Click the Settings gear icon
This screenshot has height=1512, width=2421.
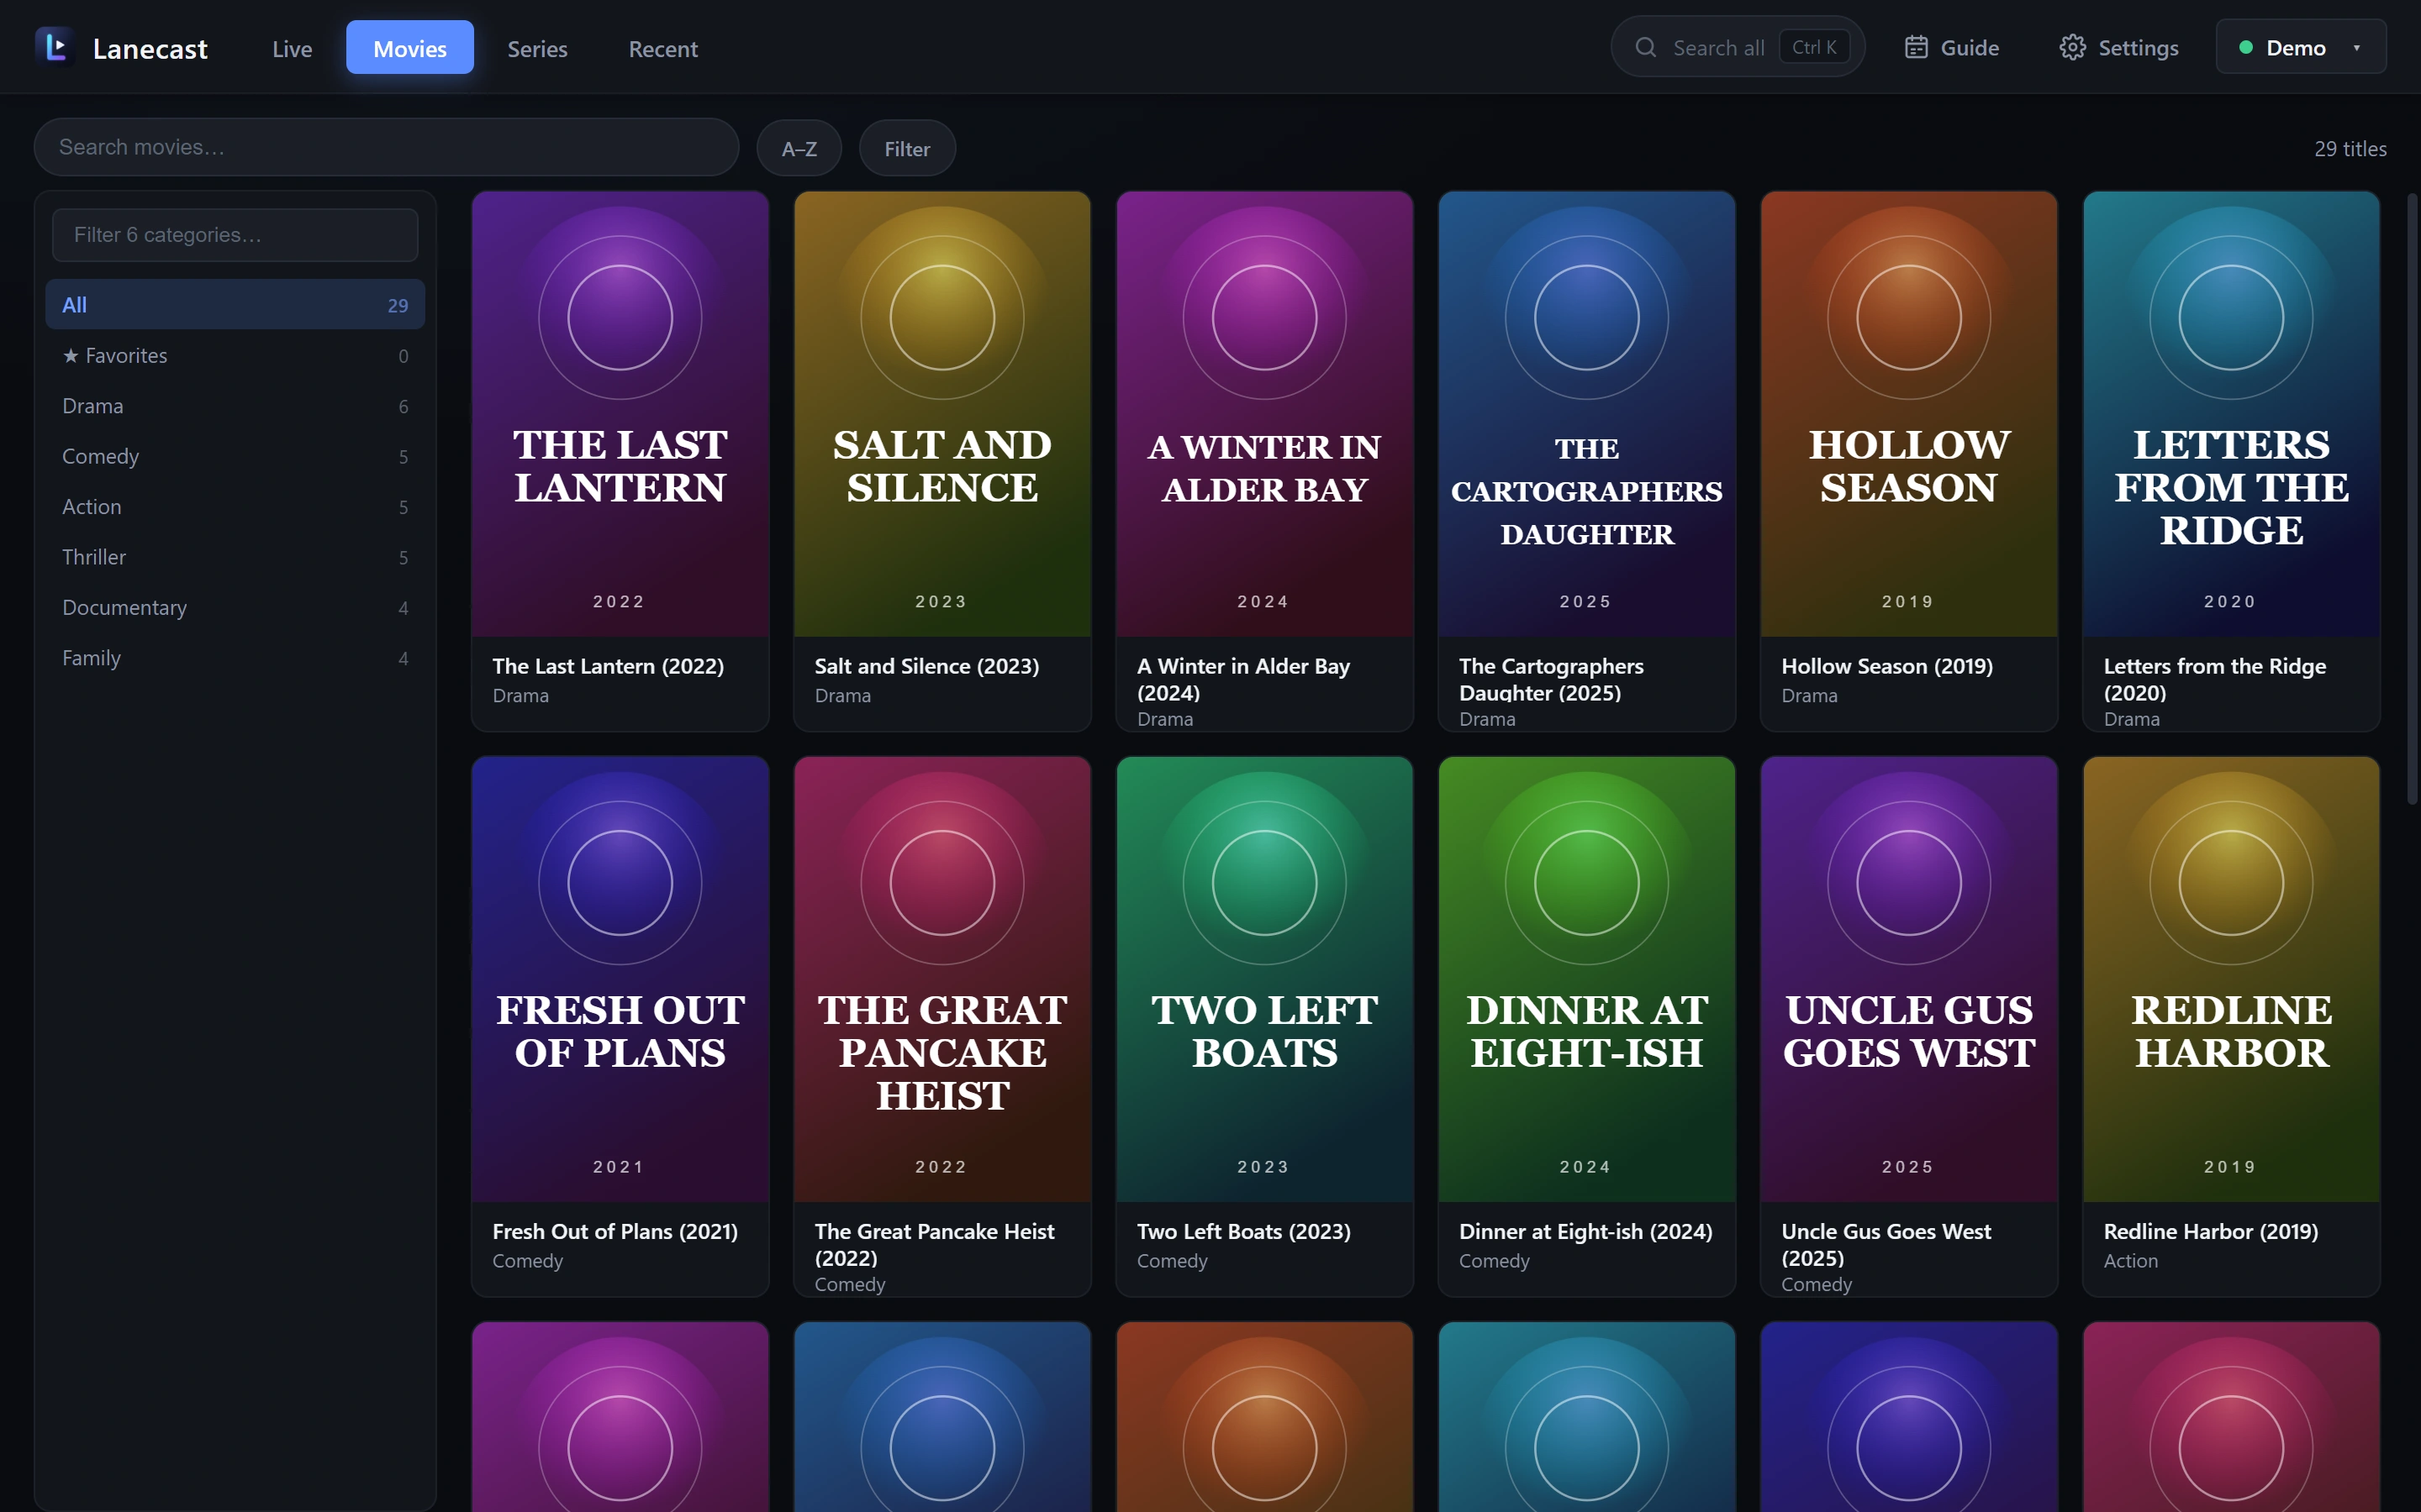[2073, 47]
